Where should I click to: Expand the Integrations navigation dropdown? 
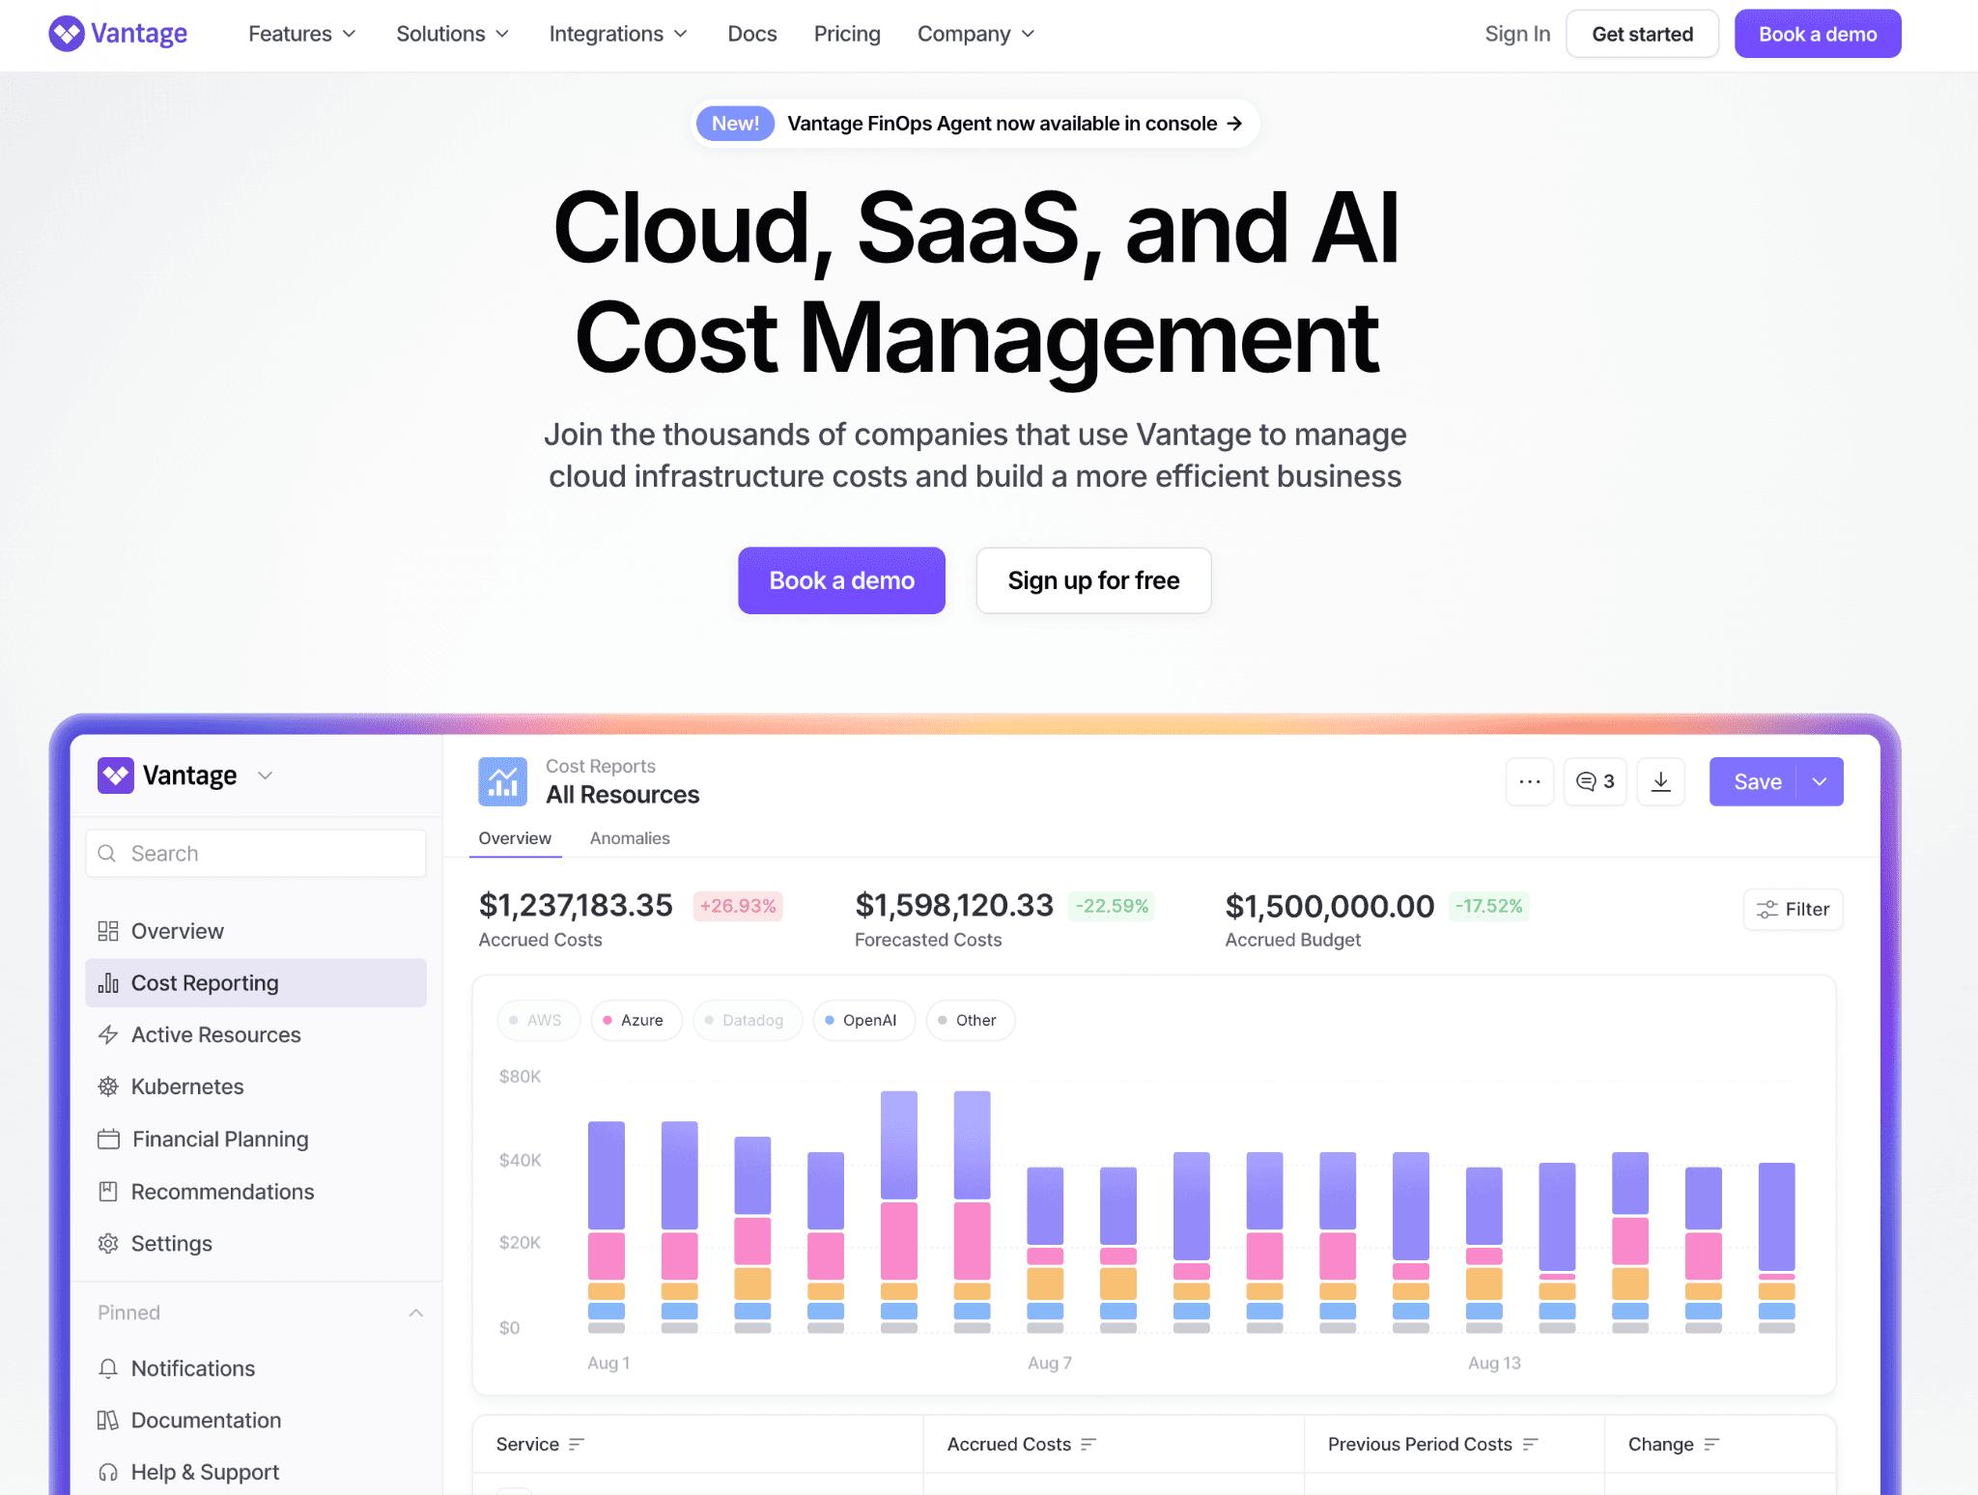point(618,34)
